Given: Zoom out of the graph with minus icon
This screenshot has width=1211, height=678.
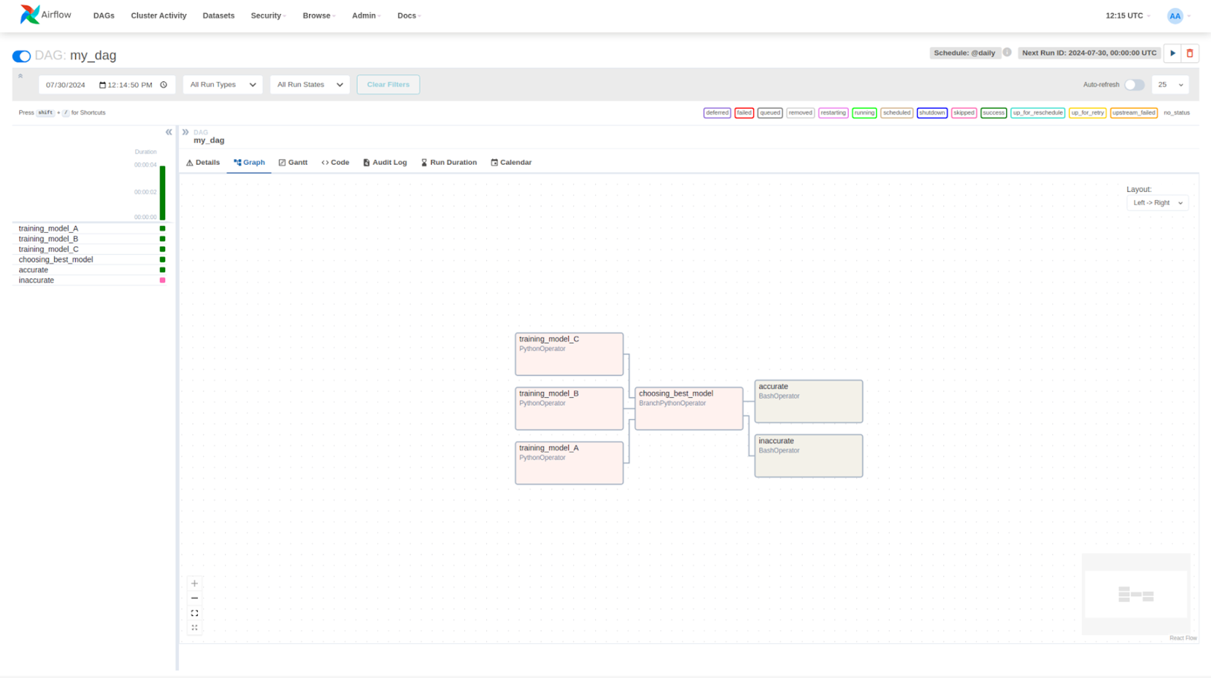Looking at the screenshot, I should pyautogui.click(x=194, y=598).
